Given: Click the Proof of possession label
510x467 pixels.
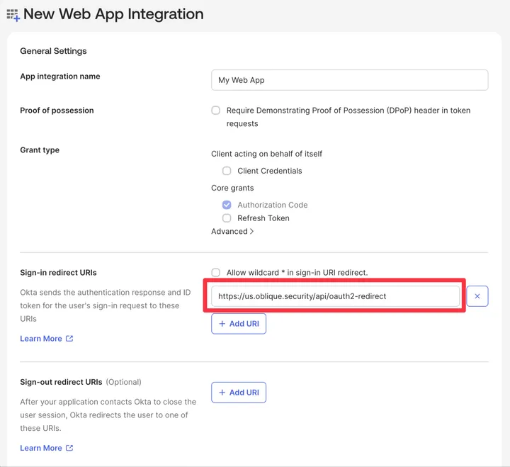Looking at the screenshot, I should (x=57, y=111).
